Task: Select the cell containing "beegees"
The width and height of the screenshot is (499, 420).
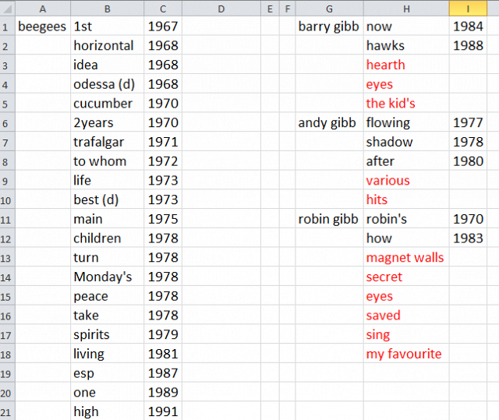Action: click(x=42, y=26)
